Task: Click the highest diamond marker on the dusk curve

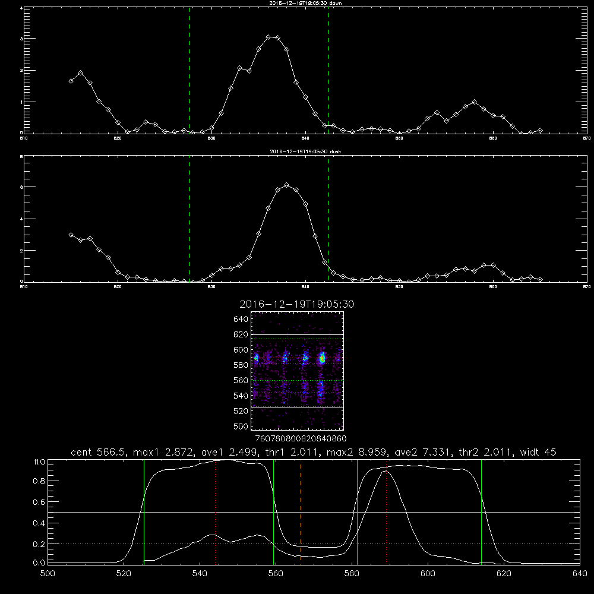Action: pos(287,185)
